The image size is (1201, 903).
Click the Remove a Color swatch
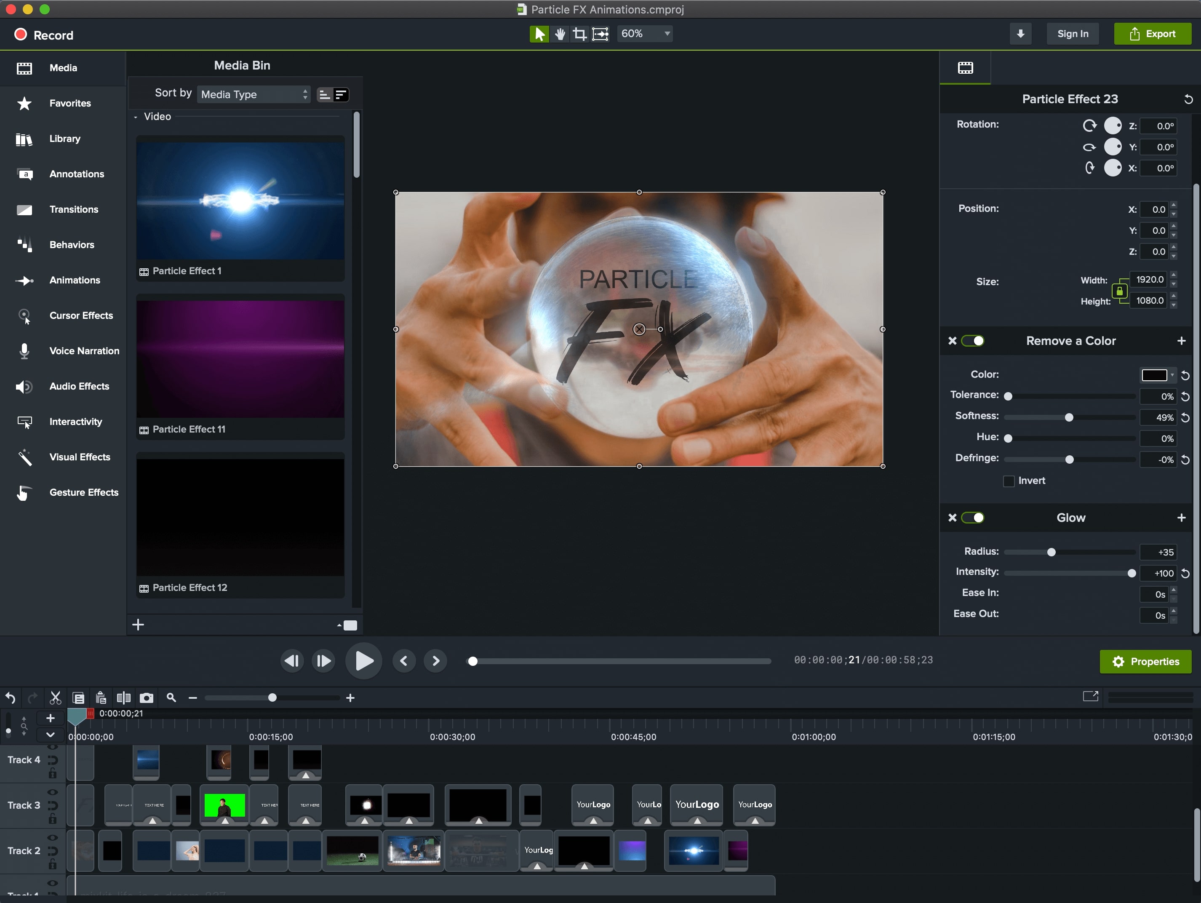coord(1154,375)
